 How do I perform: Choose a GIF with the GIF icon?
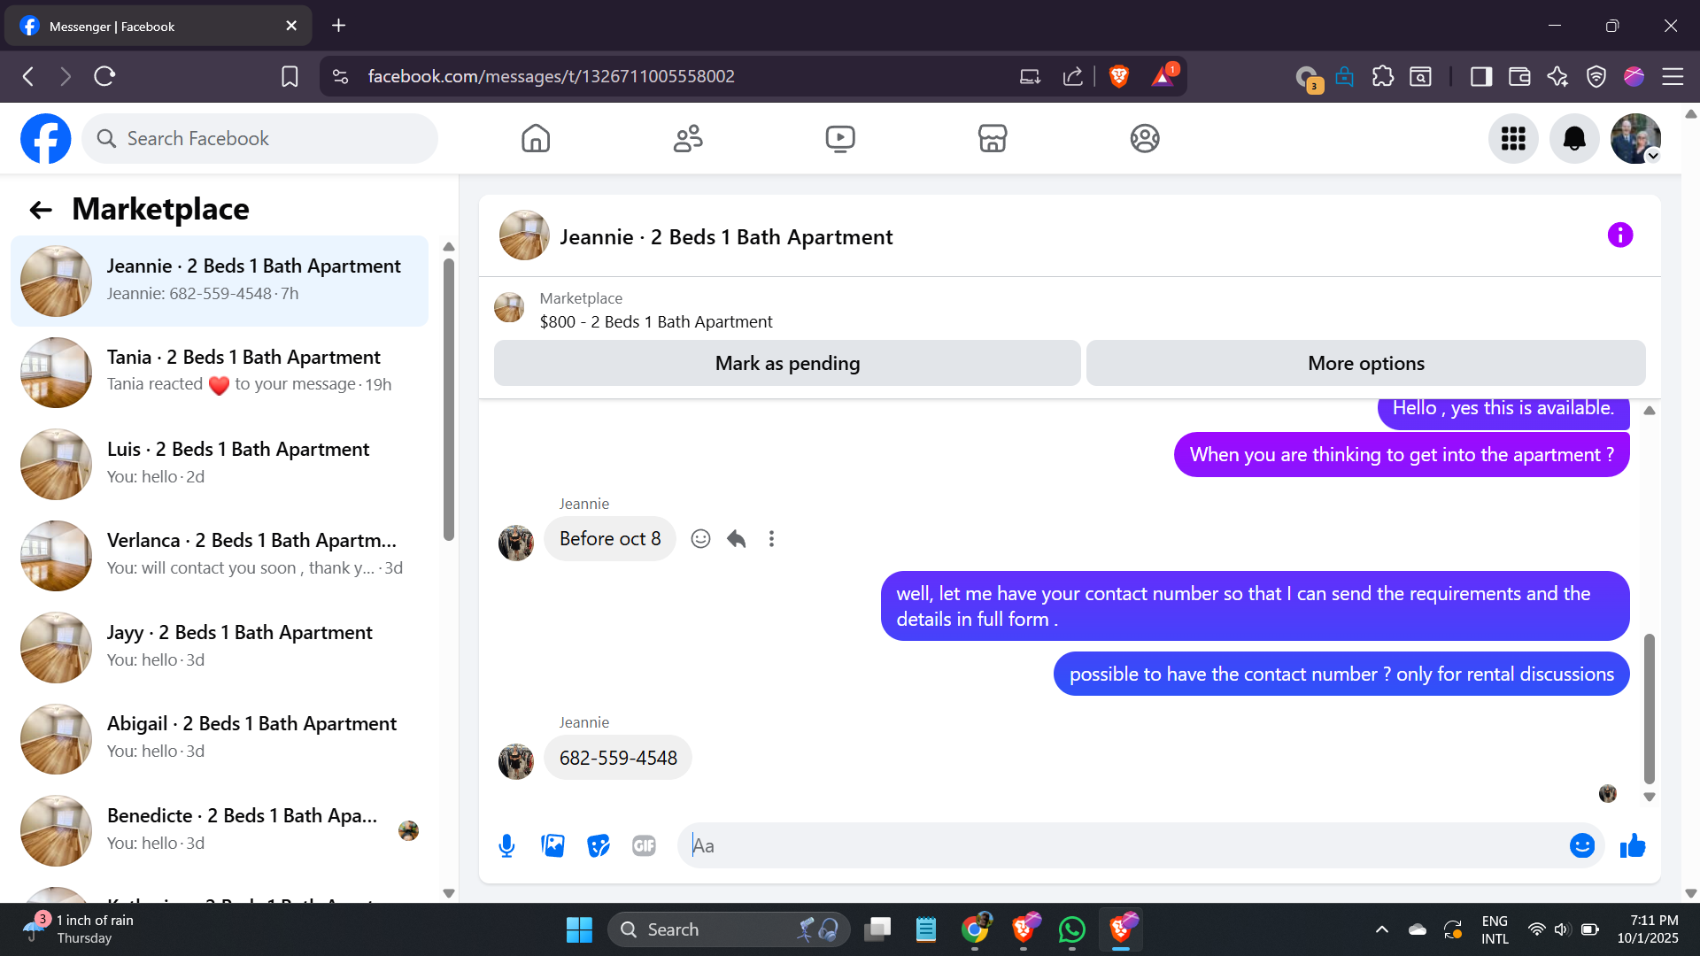pos(645,846)
